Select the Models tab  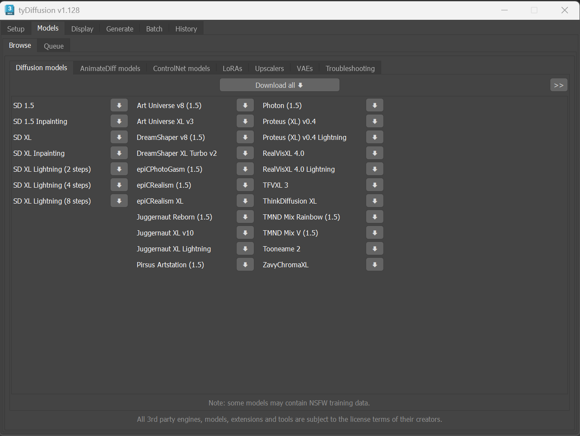click(x=48, y=28)
